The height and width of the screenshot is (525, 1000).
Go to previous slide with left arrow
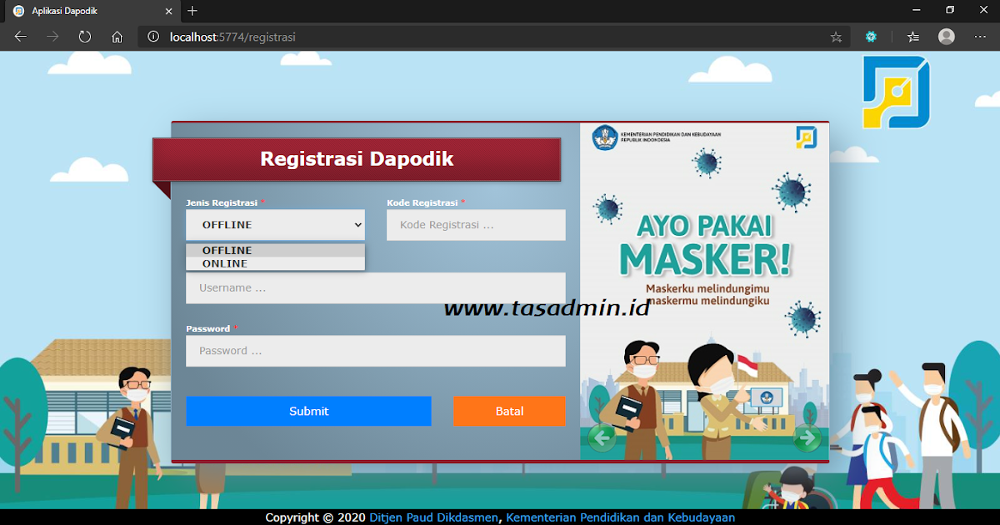pyautogui.click(x=602, y=437)
